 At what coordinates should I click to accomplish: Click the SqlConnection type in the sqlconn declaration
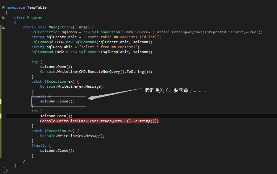(45, 32)
